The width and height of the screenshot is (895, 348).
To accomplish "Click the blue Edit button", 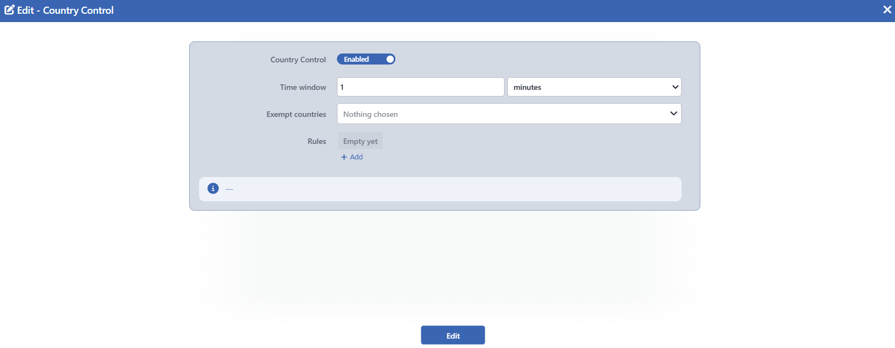I will tap(453, 335).
